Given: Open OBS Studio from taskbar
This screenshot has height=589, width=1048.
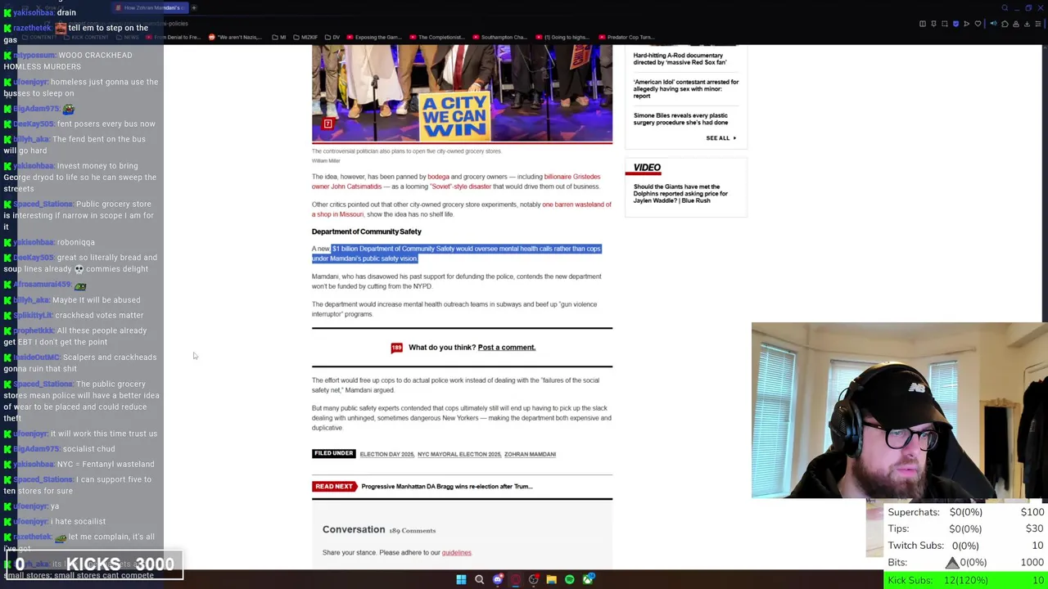Looking at the screenshot, I should pyautogui.click(x=533, y=580).
